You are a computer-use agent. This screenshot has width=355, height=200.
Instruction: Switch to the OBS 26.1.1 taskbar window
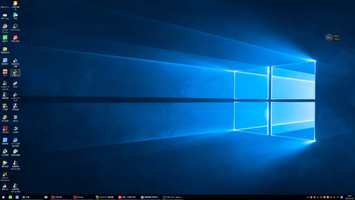[172, 197]
